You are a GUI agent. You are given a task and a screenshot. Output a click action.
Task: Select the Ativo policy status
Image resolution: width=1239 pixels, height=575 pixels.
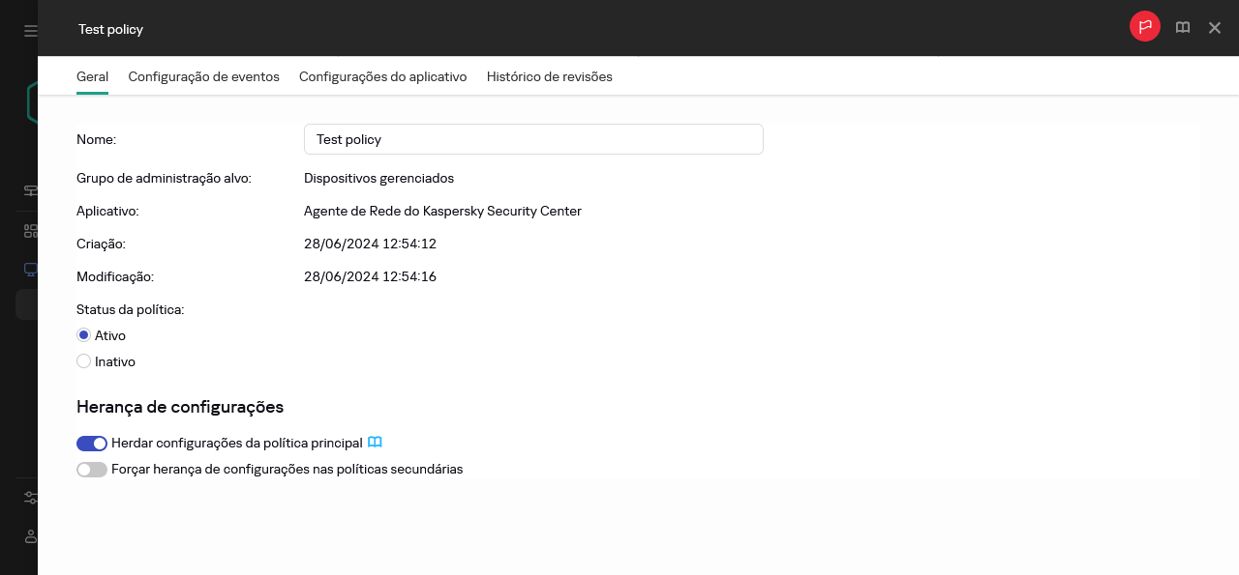click(x=83, y=335)
